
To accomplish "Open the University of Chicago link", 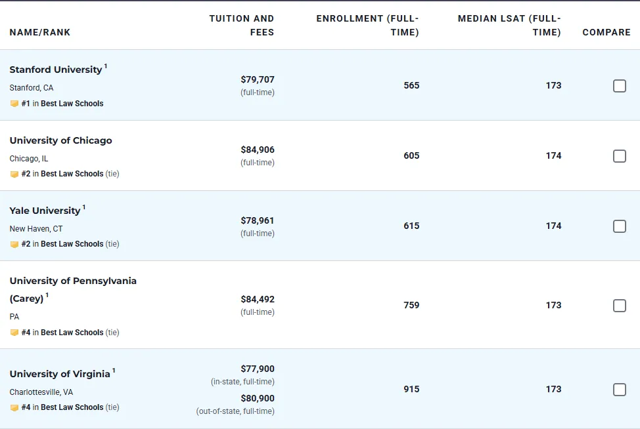I will point(60,140).
